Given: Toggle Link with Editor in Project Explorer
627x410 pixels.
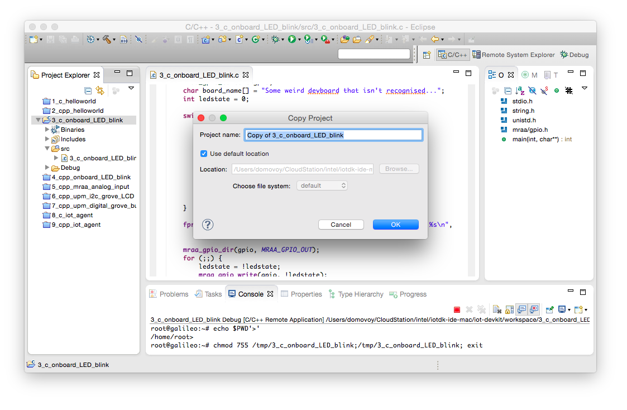Looking at the screenshot, I should pyautogui.click(x=100, y=91).
